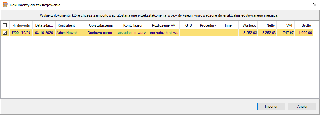This screenshot has height=115, width=320.
Task: Sort by Nr dowodu column header
Action: (21, 26)
